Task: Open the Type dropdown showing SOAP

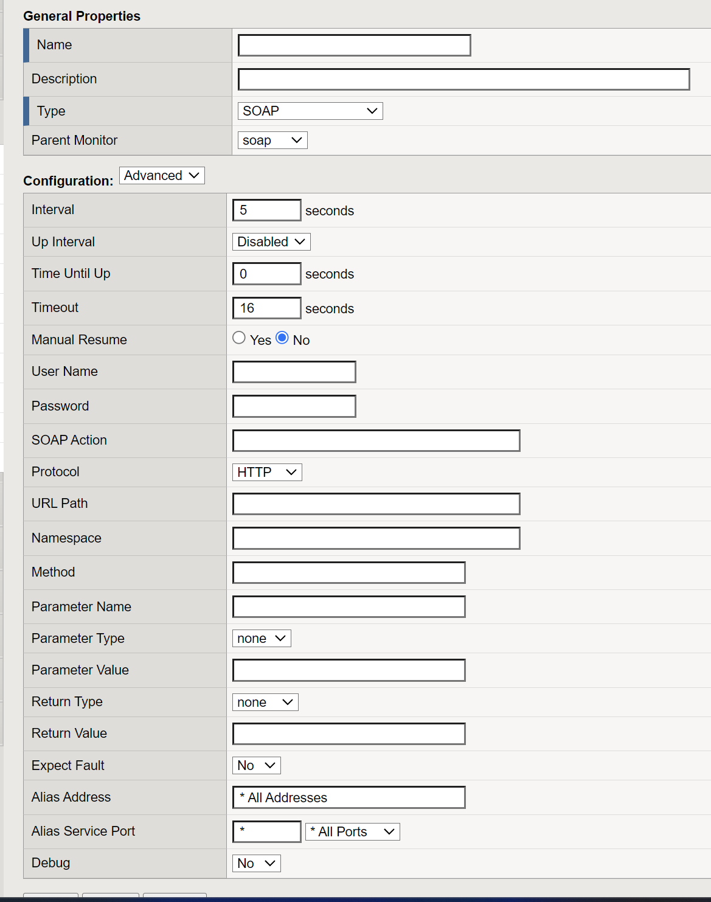Action: pos(310,111)
